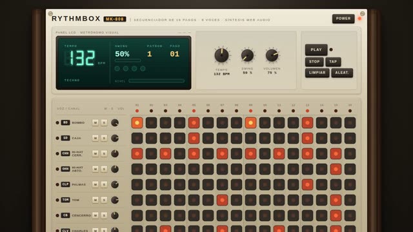Click the OHH open hi-hat badge
The width and height of the screenshot is (413, 232).
[x=66, y=169]
